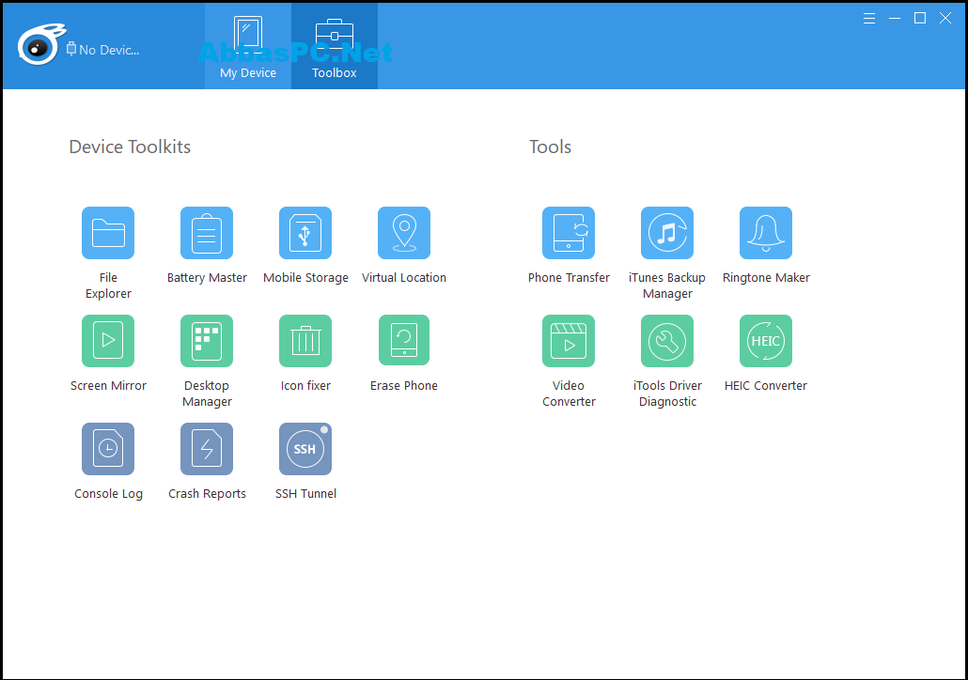Click the File Explorer text label
The image size is (968, 680).
[x=108, y=286]
